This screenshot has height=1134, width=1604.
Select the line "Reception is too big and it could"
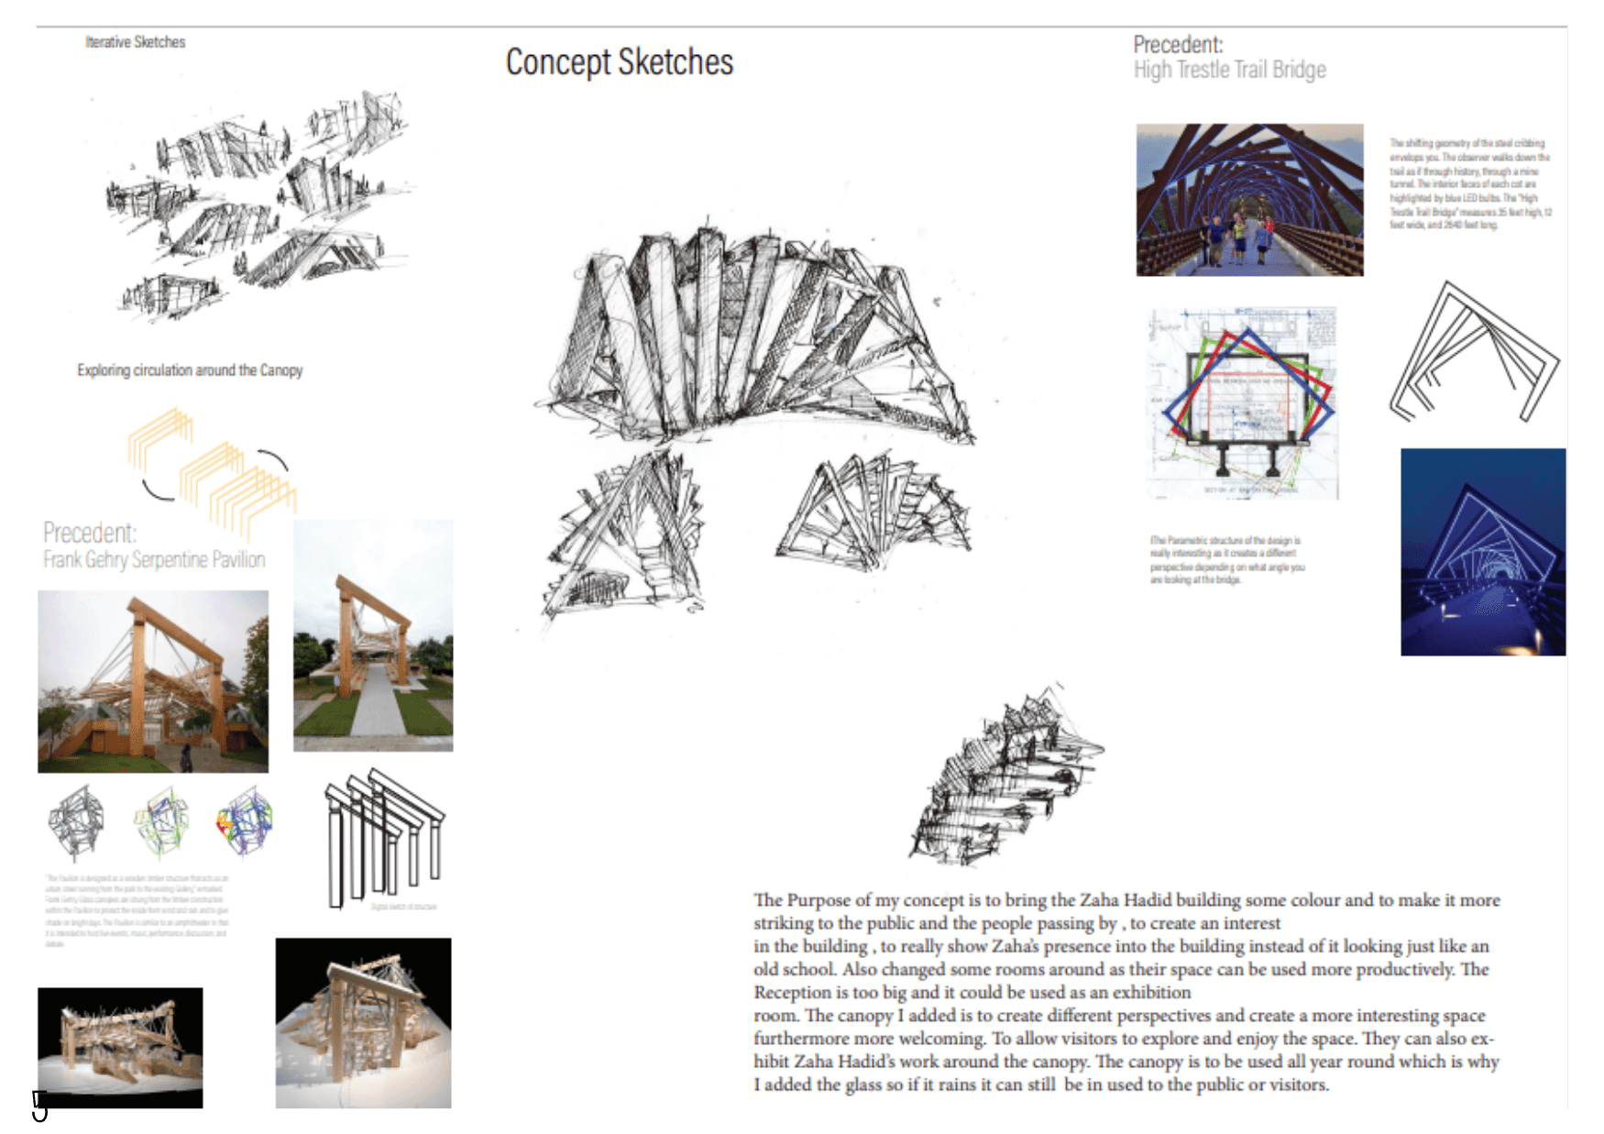[x=972, y=993]
